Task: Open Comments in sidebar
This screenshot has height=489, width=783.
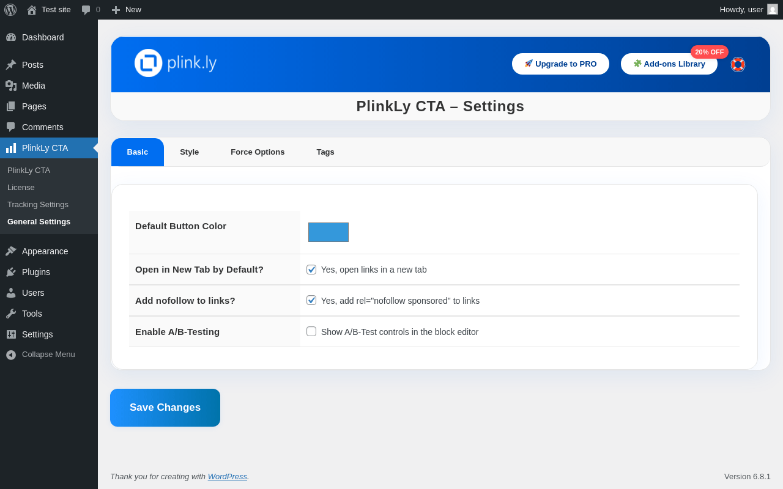Action: (49, 127)
